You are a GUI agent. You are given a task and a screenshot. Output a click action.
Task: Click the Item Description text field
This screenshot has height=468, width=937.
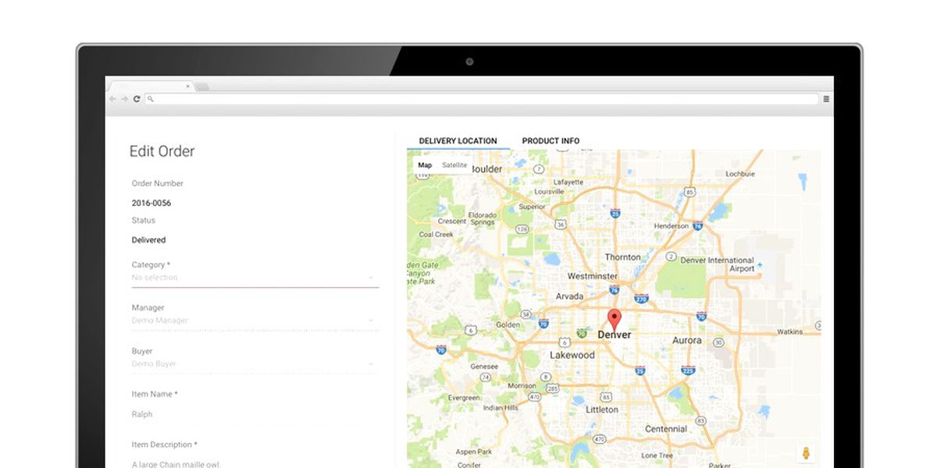[x=255, y=464]
